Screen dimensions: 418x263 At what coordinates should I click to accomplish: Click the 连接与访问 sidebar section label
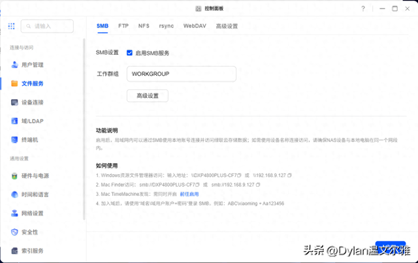(x=22, y=48)
